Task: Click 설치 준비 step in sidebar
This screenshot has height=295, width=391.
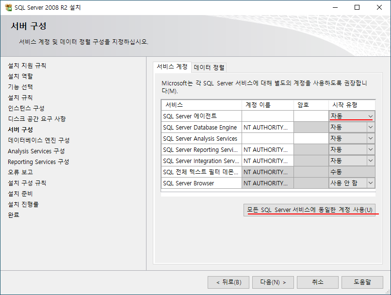Action: 20,194
